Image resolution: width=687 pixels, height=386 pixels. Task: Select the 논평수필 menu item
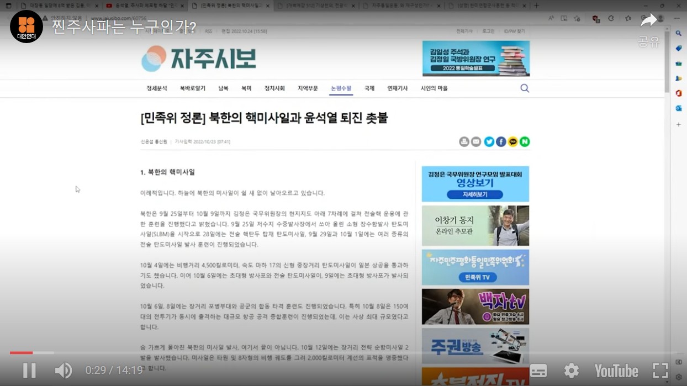coord(341,88)
